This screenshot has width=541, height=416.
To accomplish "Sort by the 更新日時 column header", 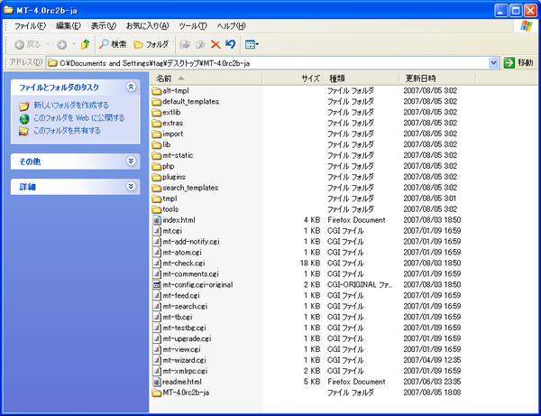I will tap(437, 79).
